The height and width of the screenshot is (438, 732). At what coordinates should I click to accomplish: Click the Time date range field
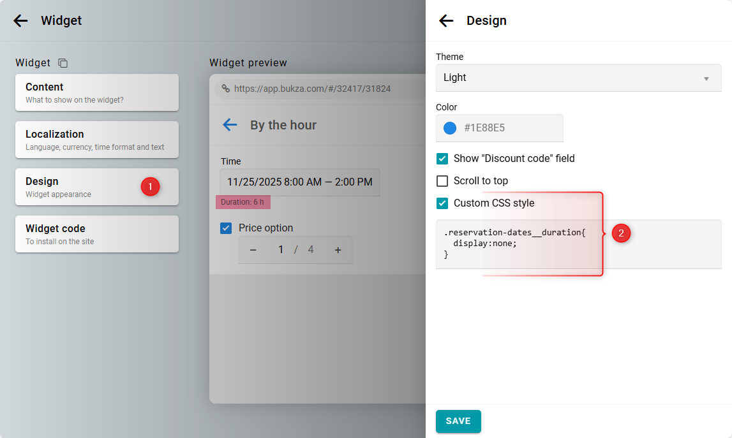coord(300,182)
